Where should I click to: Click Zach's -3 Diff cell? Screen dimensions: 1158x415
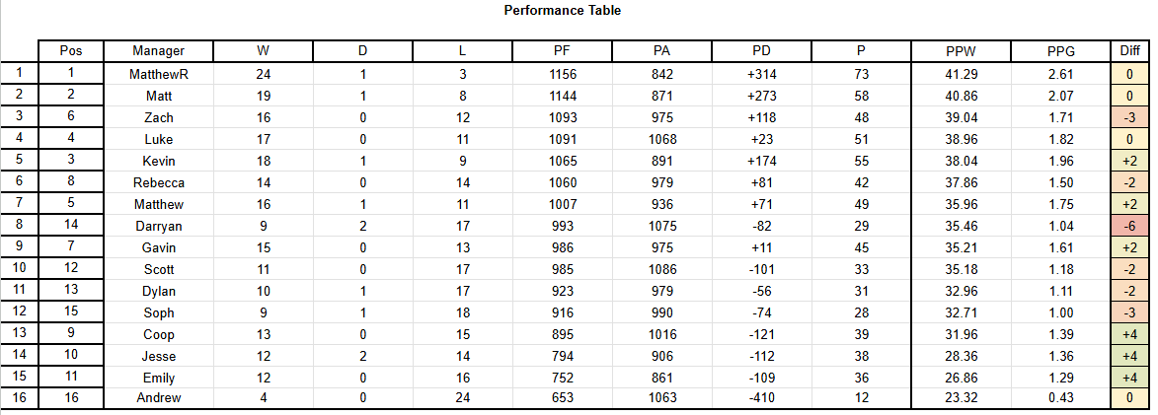[x=1130, y=117]
